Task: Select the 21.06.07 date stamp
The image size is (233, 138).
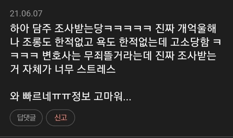Action: click(26, 13)
